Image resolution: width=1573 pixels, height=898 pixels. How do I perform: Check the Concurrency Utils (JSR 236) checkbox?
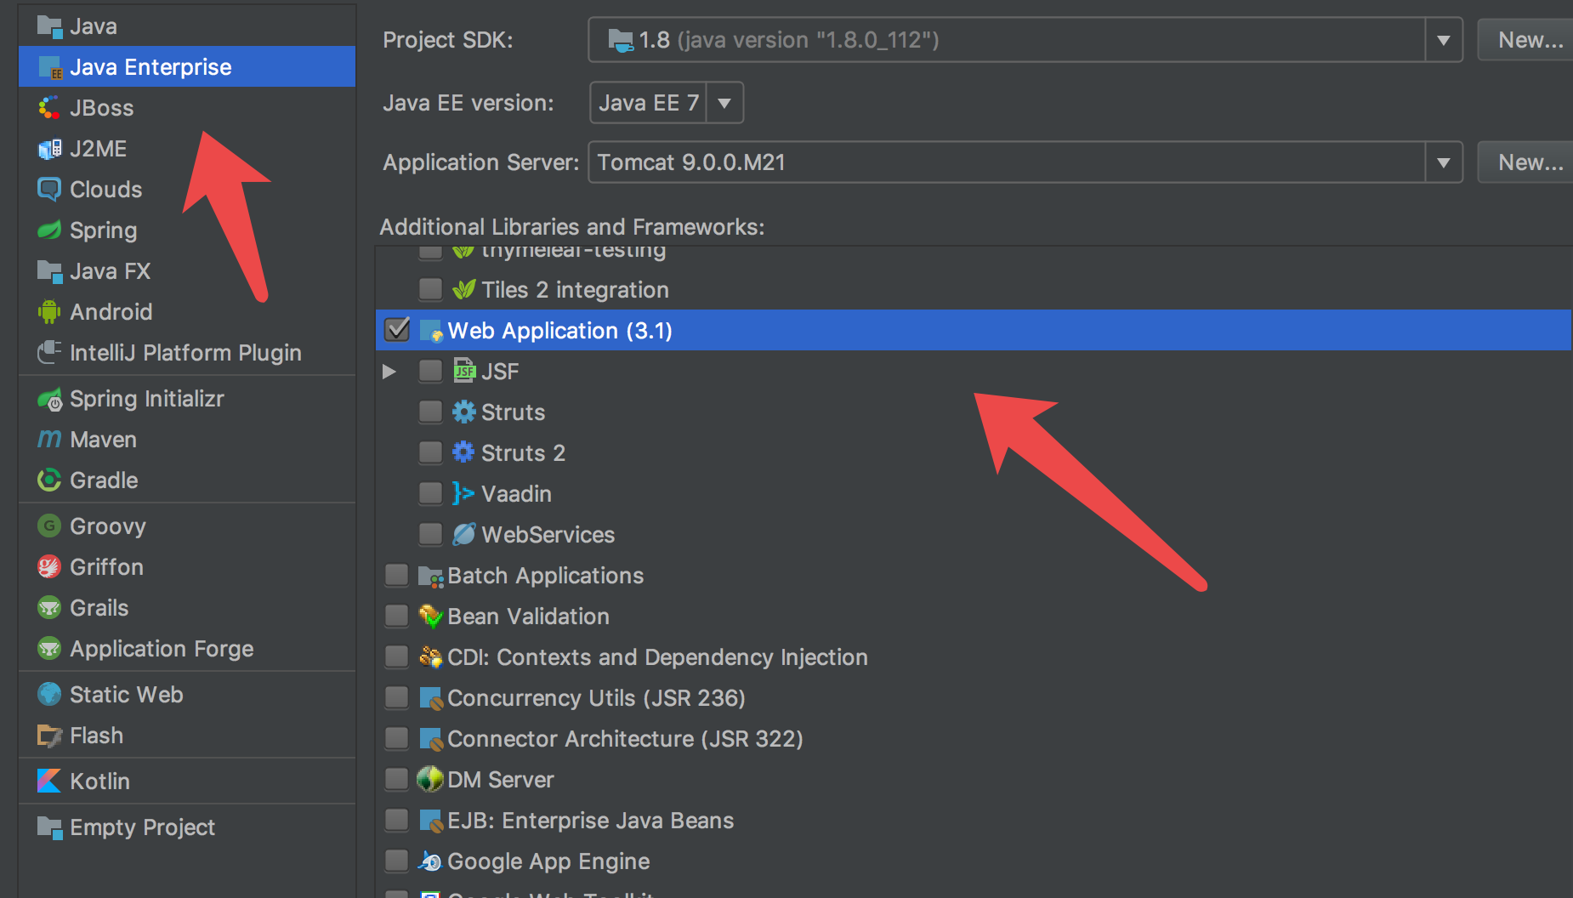pos(397,697)
